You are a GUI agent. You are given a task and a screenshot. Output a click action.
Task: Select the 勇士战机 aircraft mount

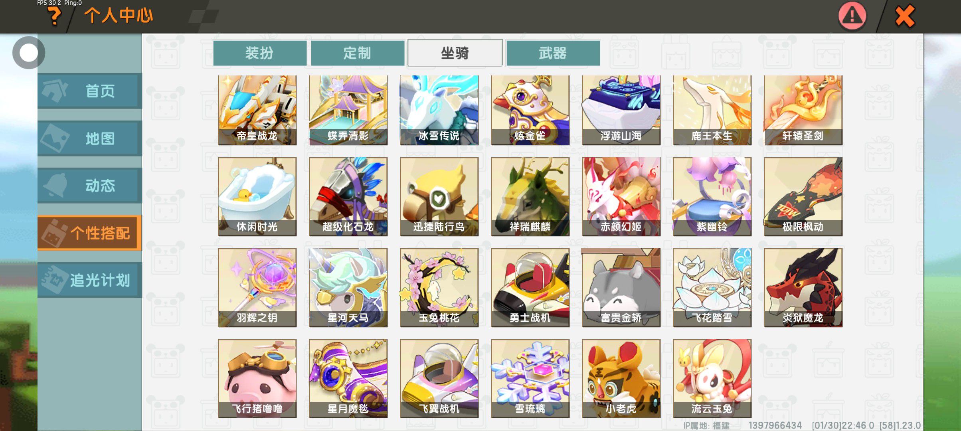coord(530,287)
